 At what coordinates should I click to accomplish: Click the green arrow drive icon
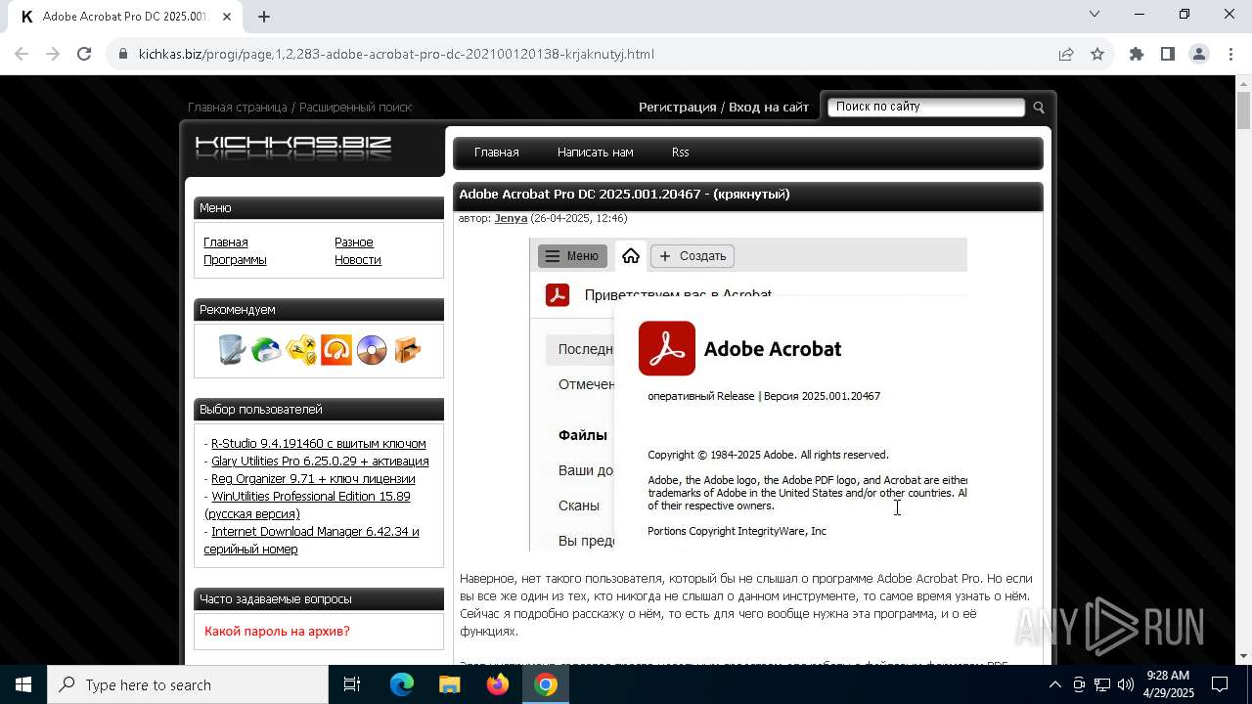coord(266,349)
